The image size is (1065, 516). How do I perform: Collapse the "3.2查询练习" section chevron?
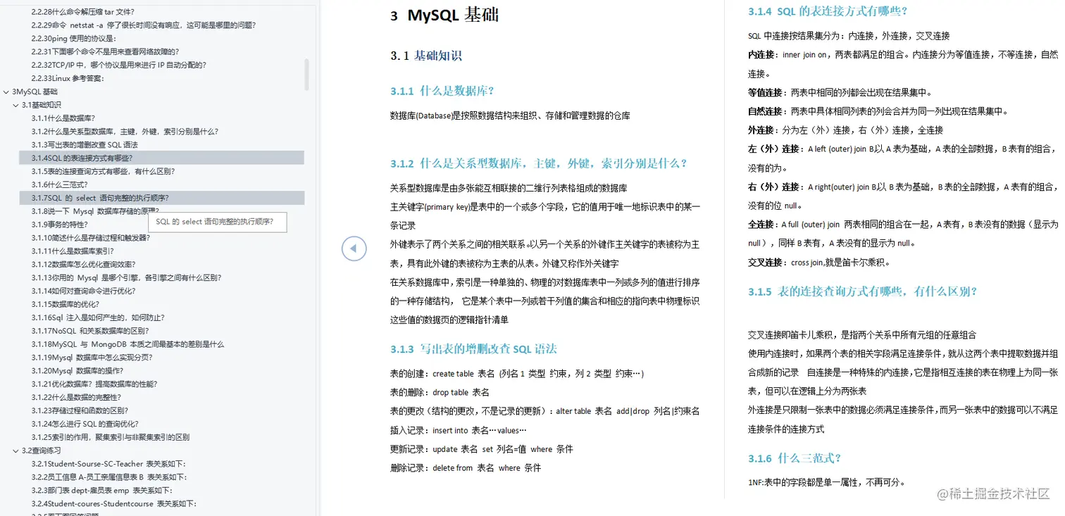point(15,451)
